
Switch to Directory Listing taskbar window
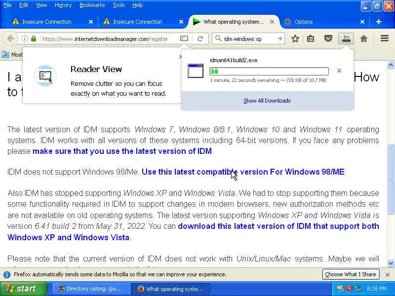point(91,289)
